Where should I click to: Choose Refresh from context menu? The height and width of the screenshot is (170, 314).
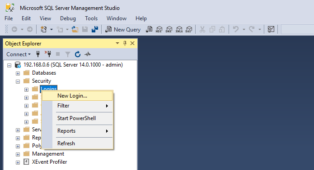click(x=77, y=143)
